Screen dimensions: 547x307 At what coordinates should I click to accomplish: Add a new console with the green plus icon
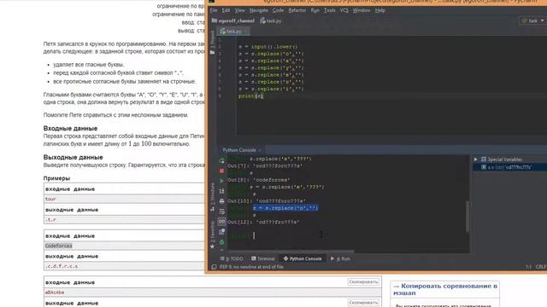(221, 242)
